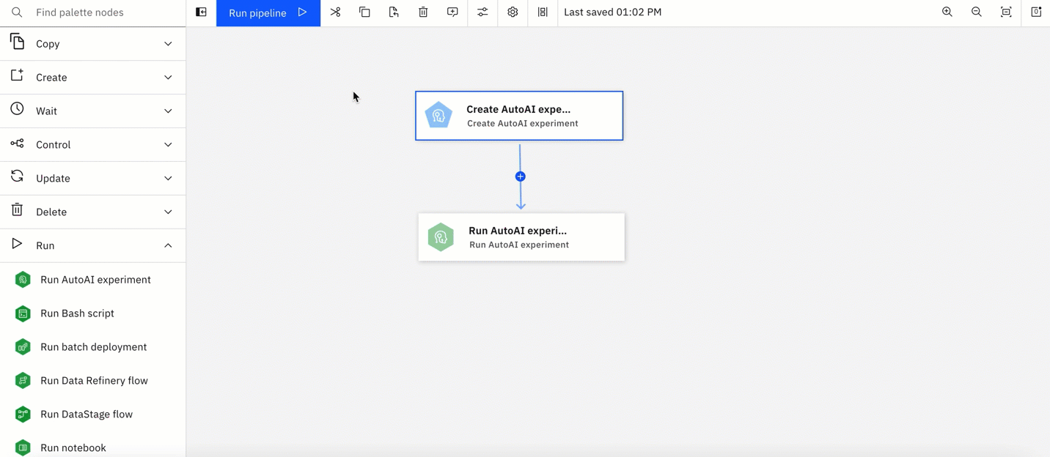Viewport: 1050px width, 457px height.
Task: Open pipeline settings gear icon
Action: click(513, 12)
